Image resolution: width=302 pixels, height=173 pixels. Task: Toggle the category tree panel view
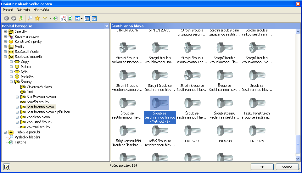[87, 18]
